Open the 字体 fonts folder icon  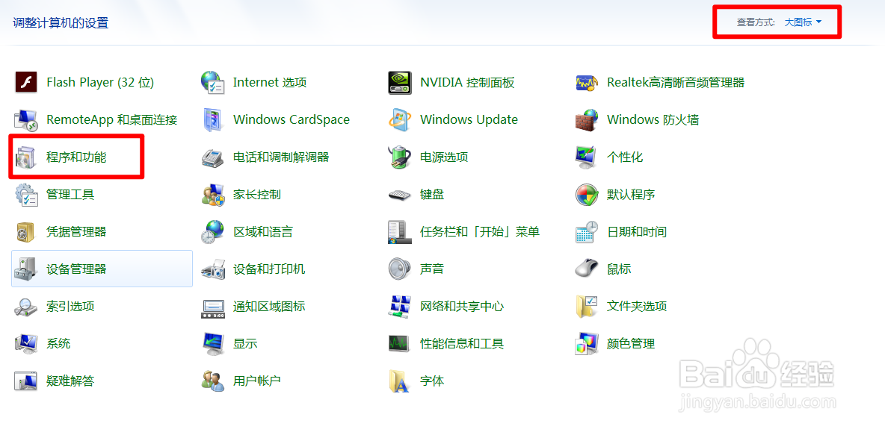pyautogui.click(x=400, y=381)
